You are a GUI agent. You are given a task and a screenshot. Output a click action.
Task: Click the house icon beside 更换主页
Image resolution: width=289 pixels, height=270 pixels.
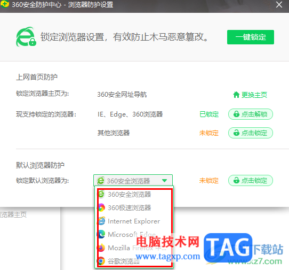pyautogui.click(x=236, y=95)
